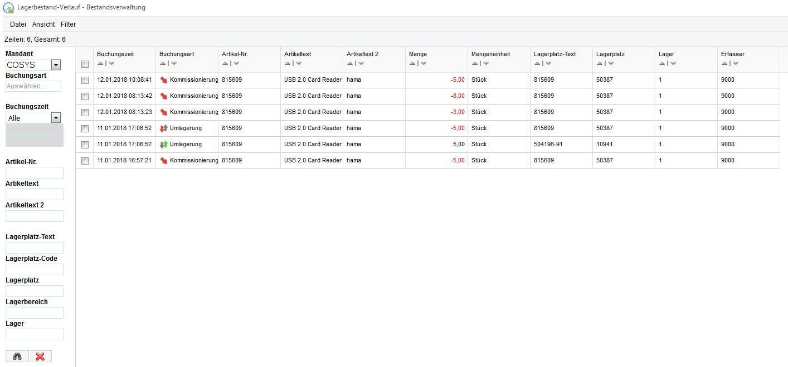Click the Artikel-Nr. filter input field
The width and height of the screenshot is (788, 367).
tap(35, 173)
